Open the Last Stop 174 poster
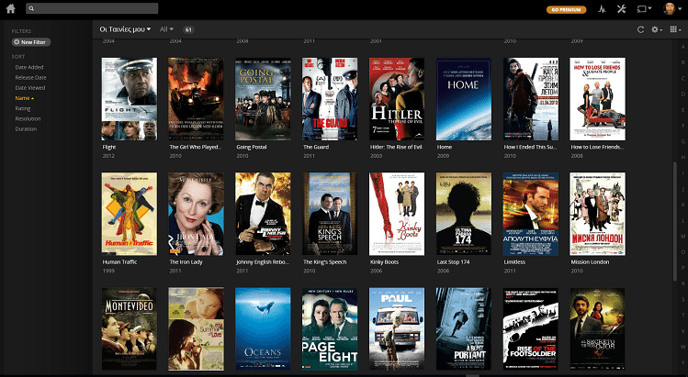The width and height of the screenshot is (688, 377). click(463, 214)
